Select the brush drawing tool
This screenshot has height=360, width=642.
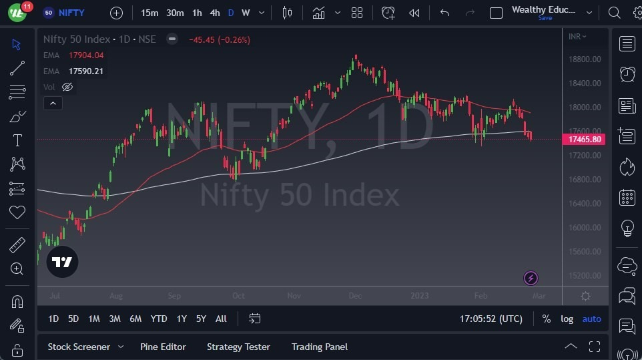click(x=17, y=117)
